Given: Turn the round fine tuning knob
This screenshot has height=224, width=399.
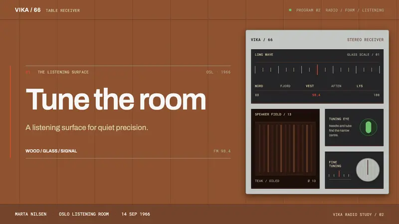Looking at the screenshot, I should tap(368, 170).
